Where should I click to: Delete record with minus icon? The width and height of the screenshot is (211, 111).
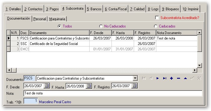coord(179,78)
